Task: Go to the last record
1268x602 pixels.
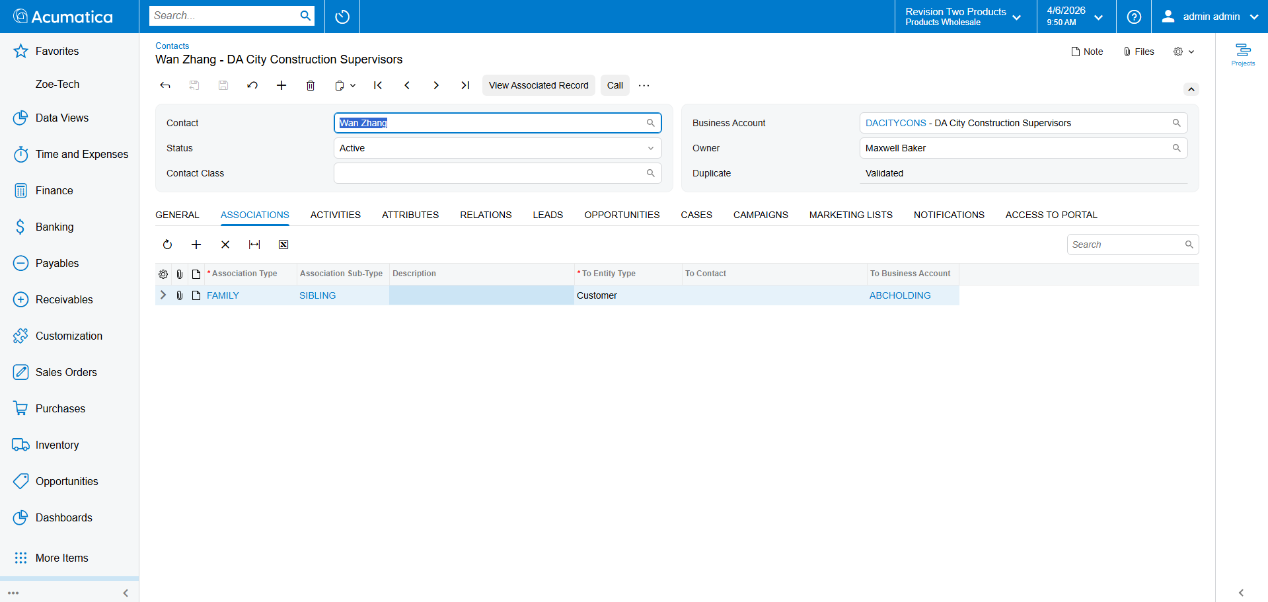Action: 465,85
